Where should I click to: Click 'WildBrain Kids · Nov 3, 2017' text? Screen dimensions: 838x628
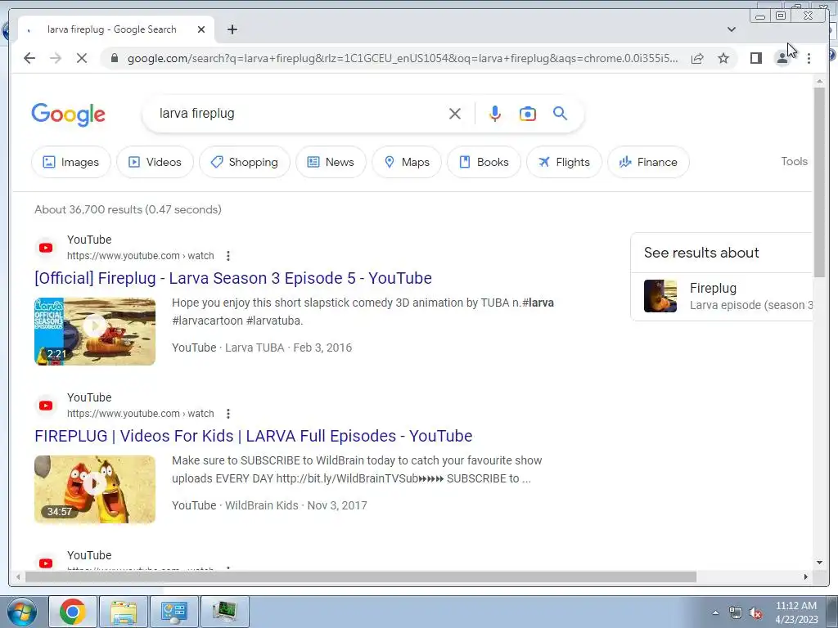pos(296,505)
